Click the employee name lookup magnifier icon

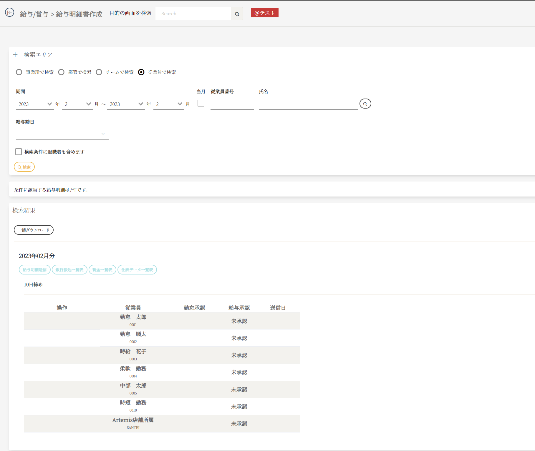(x=365, y=104)
